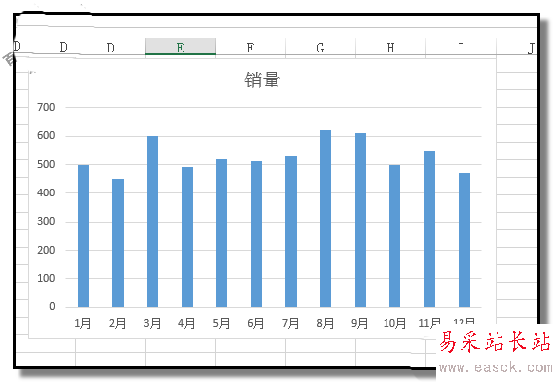Screen dimensions: 553x382
Task: Click the 2月 category axis label
Action: point(117,323)
